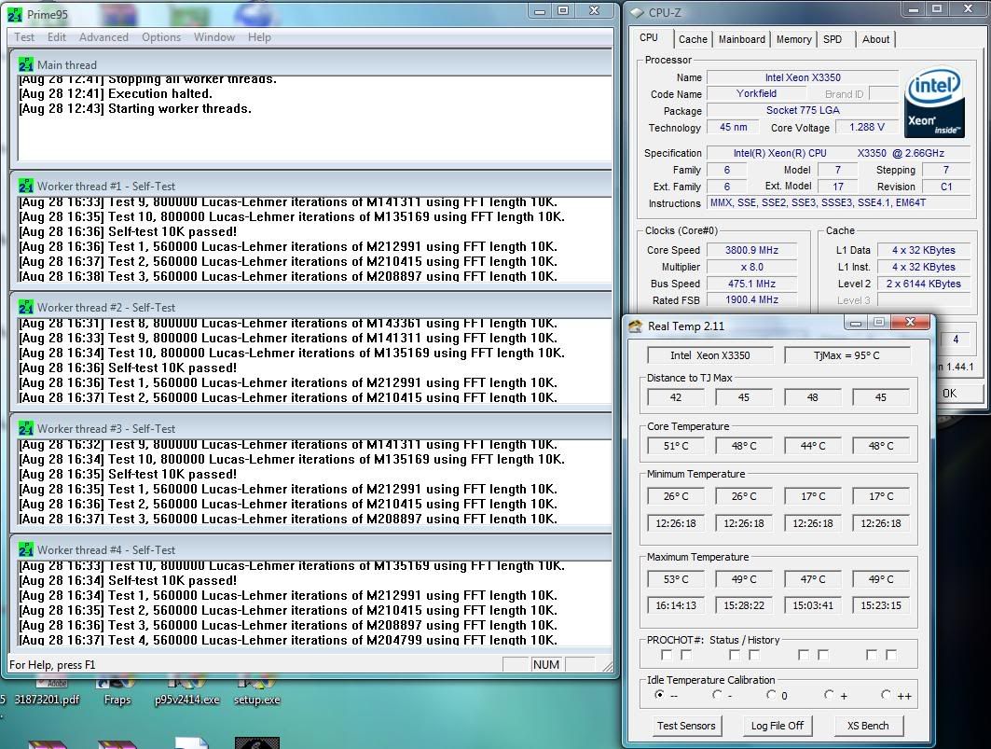The image size is (991, 749).
Task: Click the Worker thread #3 window icon
Action: click(x=26, y=429)
